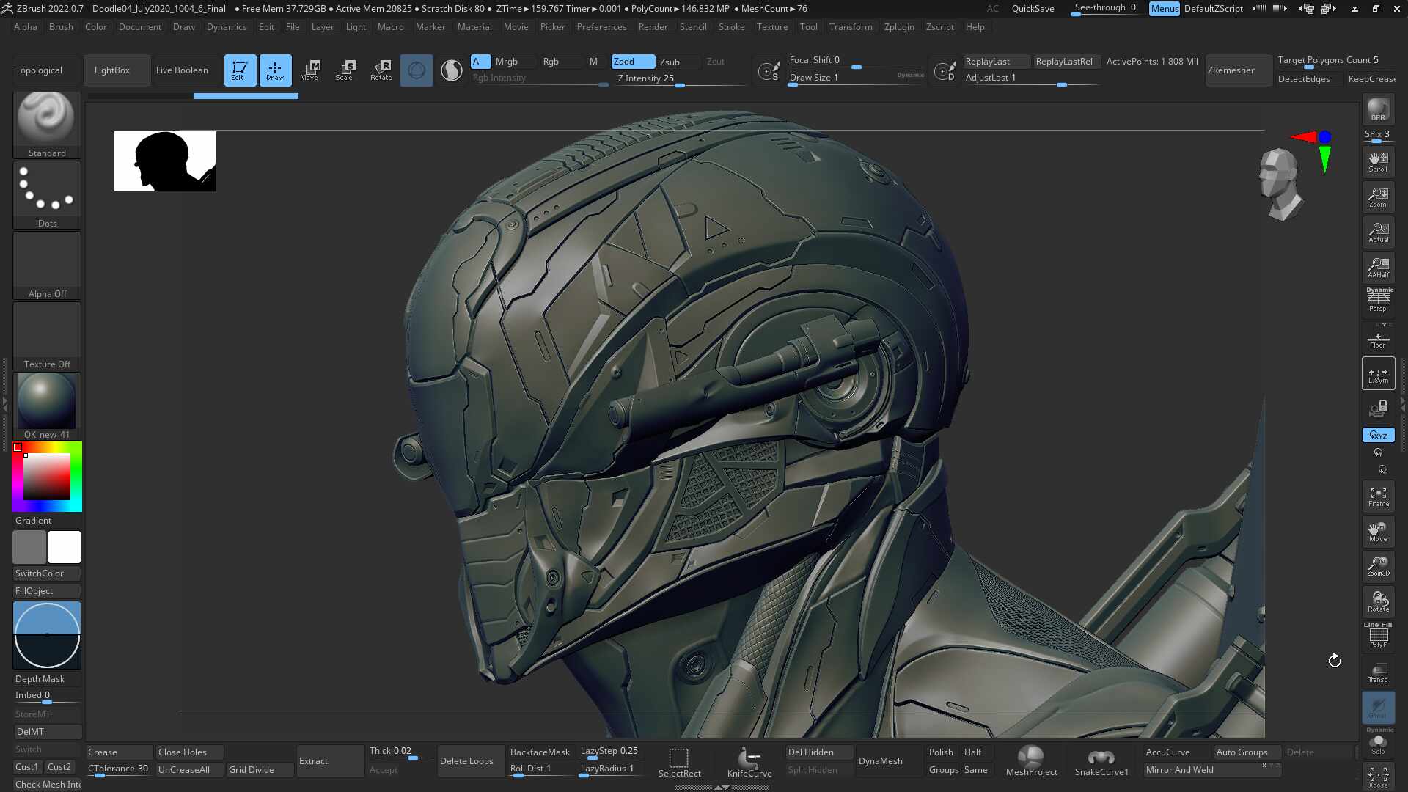This screenshot has height=792, width=1408.
Task: Toggle Zsub sculpting mode
Action: pos(670,62)
